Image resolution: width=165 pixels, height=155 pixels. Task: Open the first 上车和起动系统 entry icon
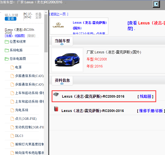click(12, 93)
